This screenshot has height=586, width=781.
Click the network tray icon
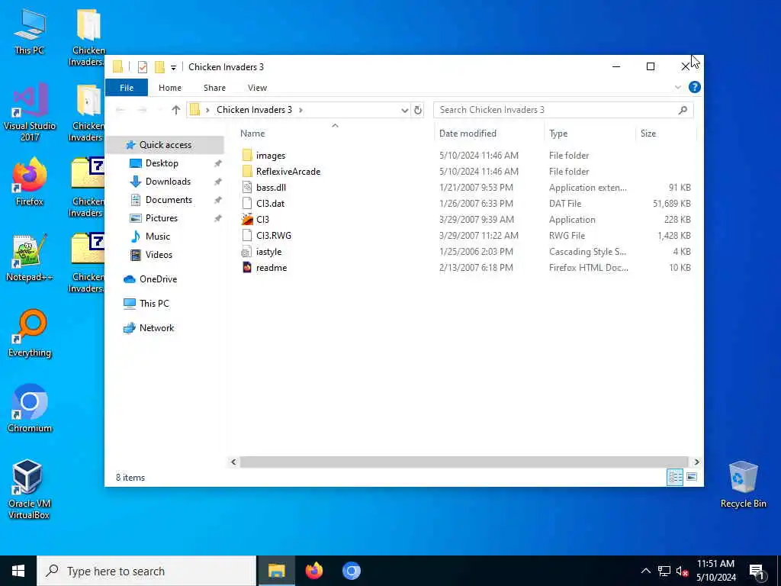pos(664,571)
